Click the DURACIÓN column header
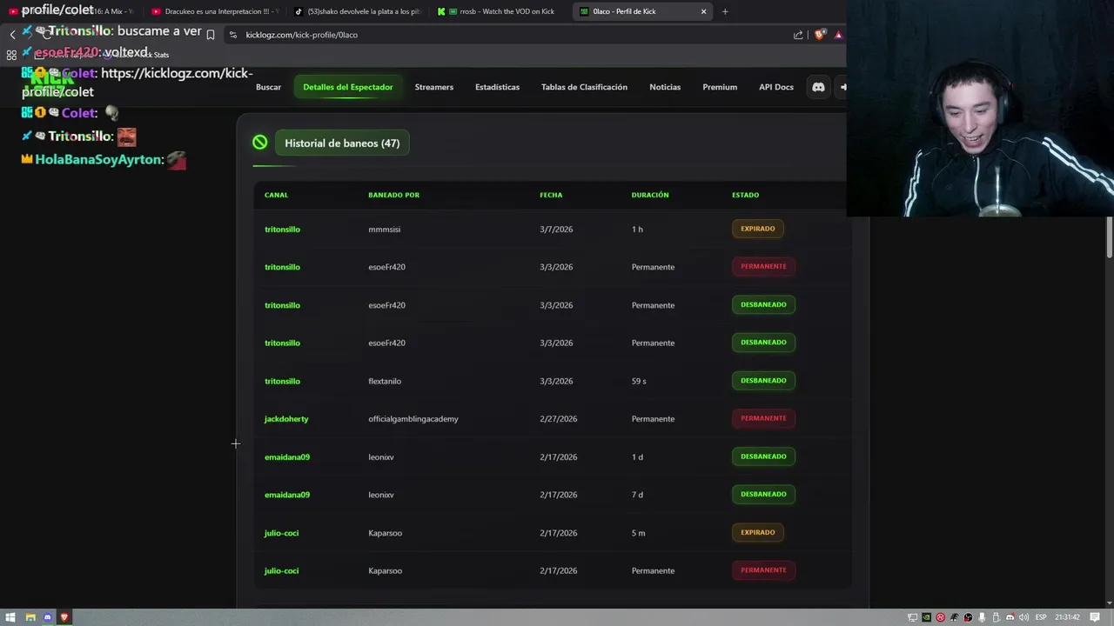The image size is (1114, 626). coord(650,195)
